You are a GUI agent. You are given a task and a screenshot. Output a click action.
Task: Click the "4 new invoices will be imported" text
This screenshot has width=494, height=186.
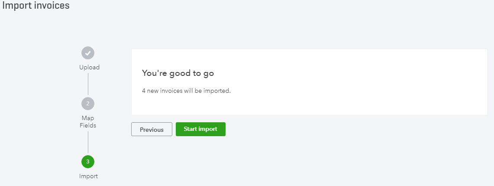[187, 91]
